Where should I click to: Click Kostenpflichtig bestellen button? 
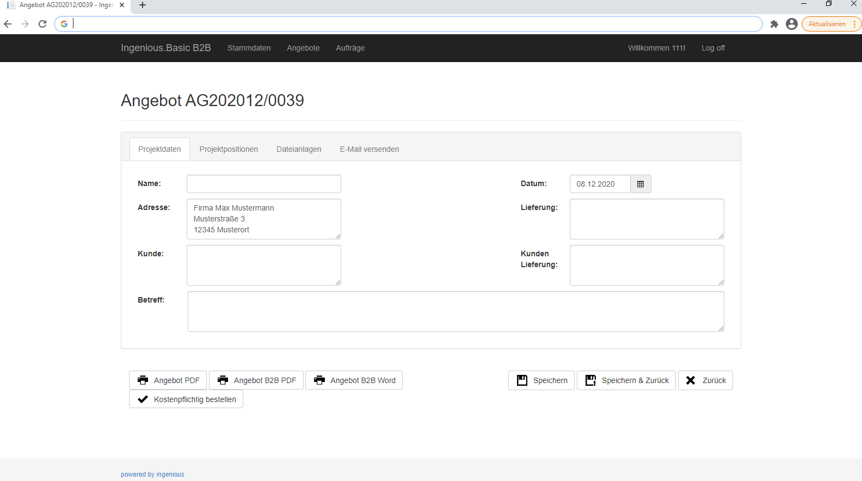[186, 399]
